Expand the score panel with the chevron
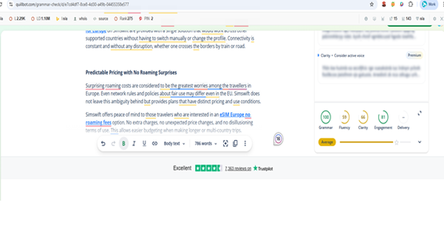Image resolution: width=444 pixels, height=248 pixels. (x=419, y=142)
